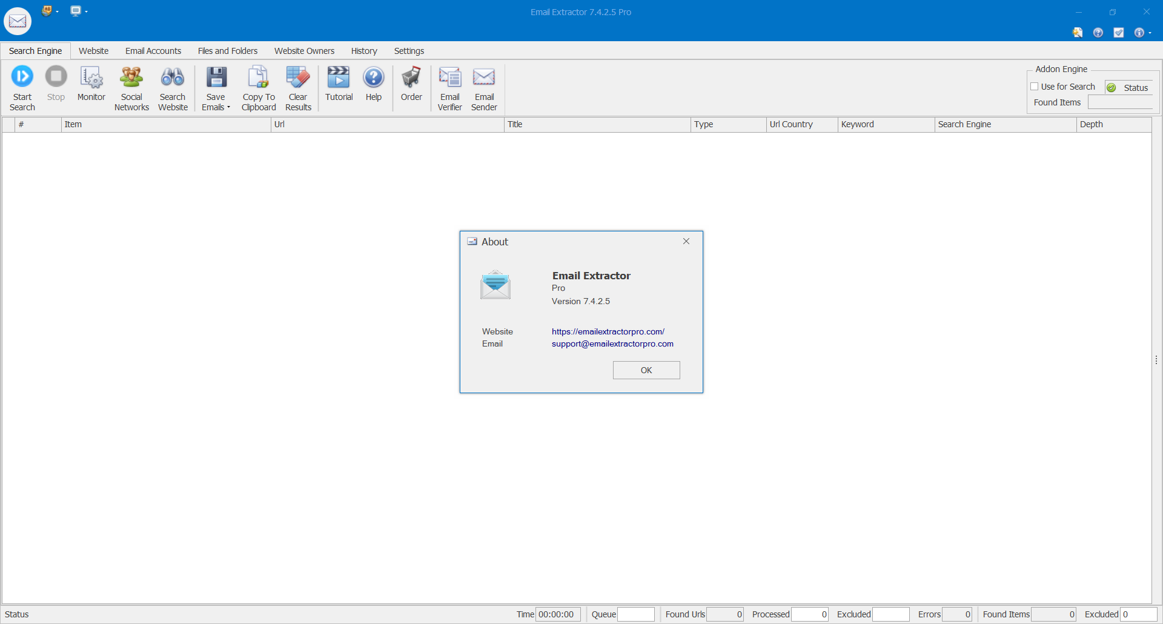The height and width of the screenshot is (624, 1163).
Task: Open the Website Owners tab
Action: pos(304,51)
